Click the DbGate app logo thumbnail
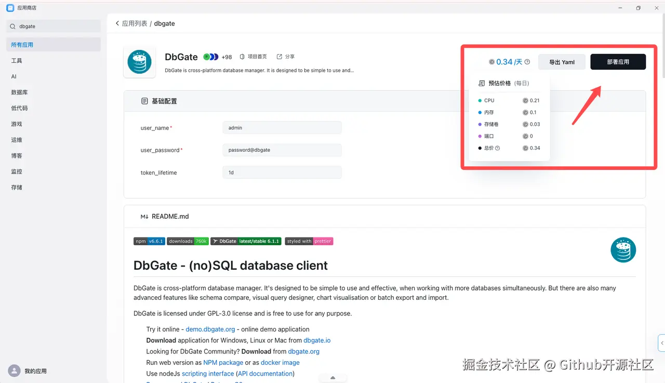This screenshot has width=665, height=383. [139, 62]
